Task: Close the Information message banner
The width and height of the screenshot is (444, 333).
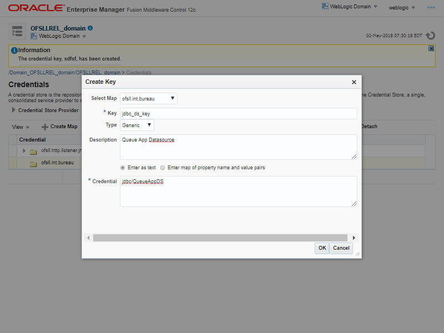Action: [x=431, y=49]
